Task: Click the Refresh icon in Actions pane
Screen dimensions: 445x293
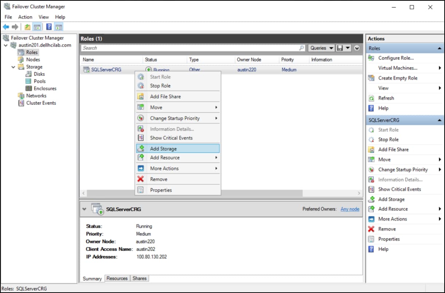Action: [x=371, y=98]
